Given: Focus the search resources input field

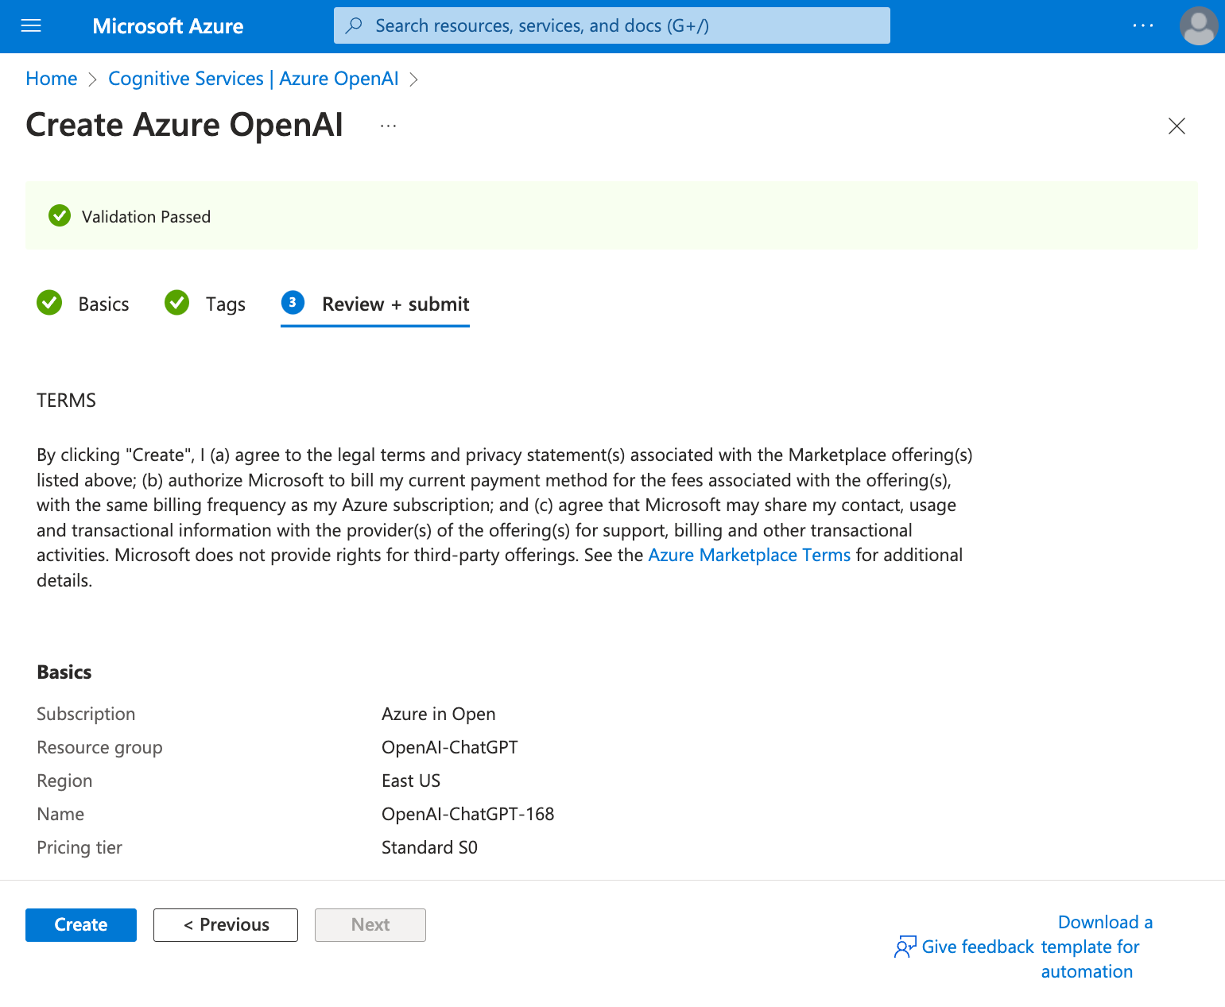Looking at the screenshot, I should [x=612, y=25].
